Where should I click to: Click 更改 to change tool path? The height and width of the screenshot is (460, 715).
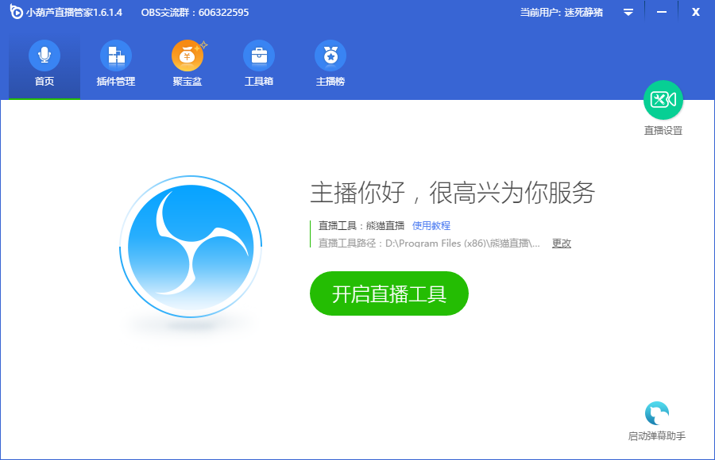[x=562, y=243]
